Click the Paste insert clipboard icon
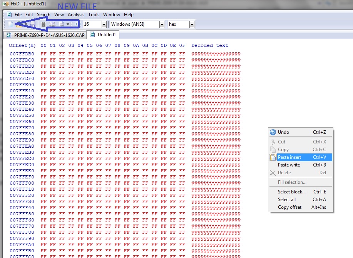The image size is (353, 258). (x=273, y=157)
